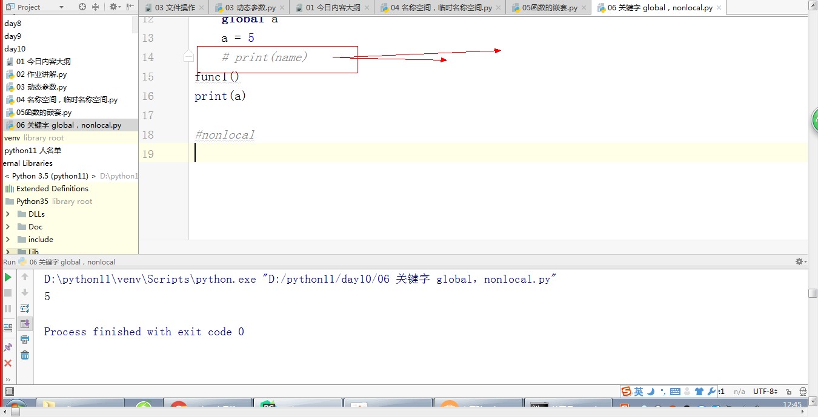The width and height of the screenshot is (818, 417).
Task: Toggle the read-only lock icon in status bar
Action: point(788,392)
